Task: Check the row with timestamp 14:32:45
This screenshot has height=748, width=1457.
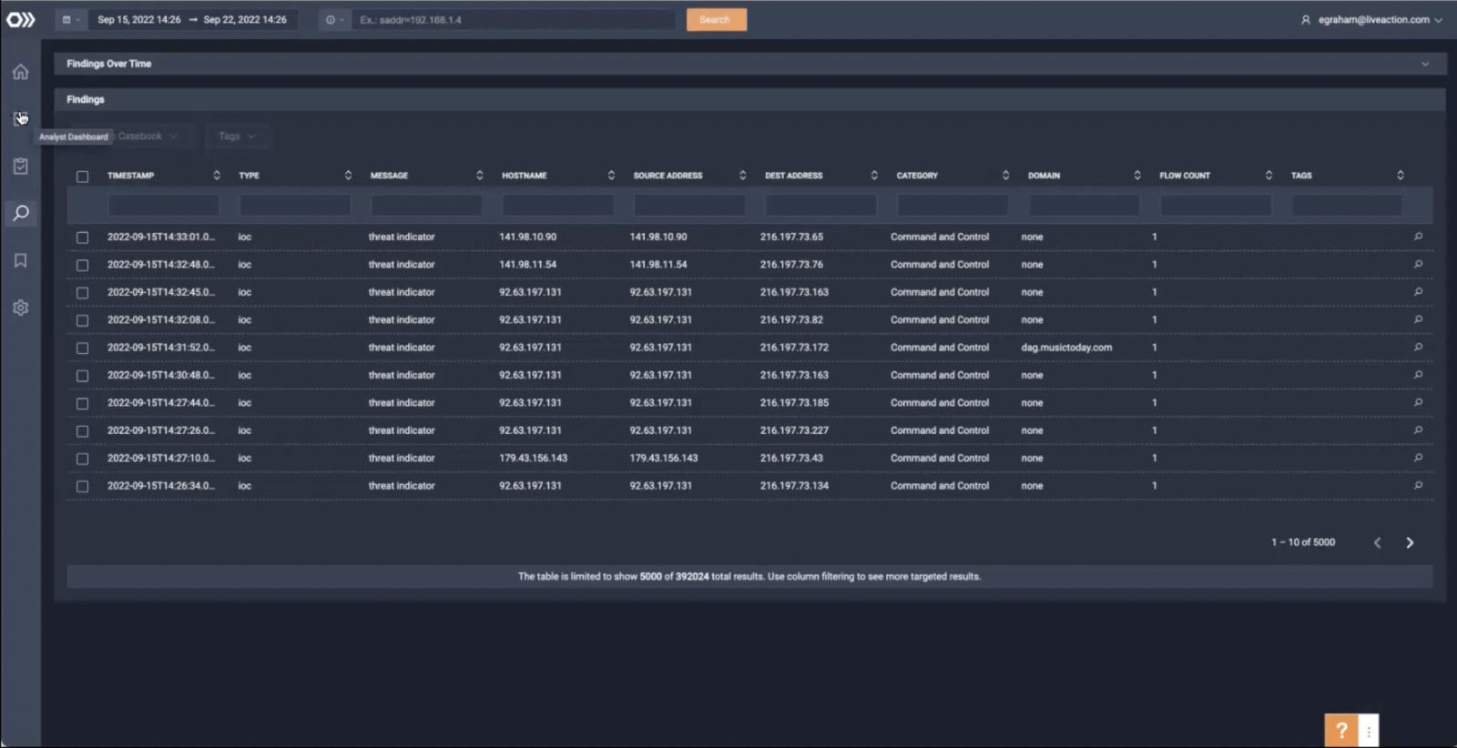Action: point(82,293)
